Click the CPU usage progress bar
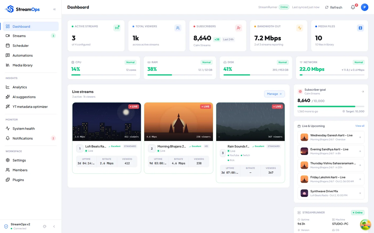The image size is (374, 233). click(x=104, y=75)
